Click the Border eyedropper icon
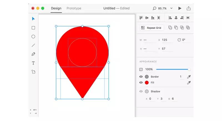 point(189,77)
